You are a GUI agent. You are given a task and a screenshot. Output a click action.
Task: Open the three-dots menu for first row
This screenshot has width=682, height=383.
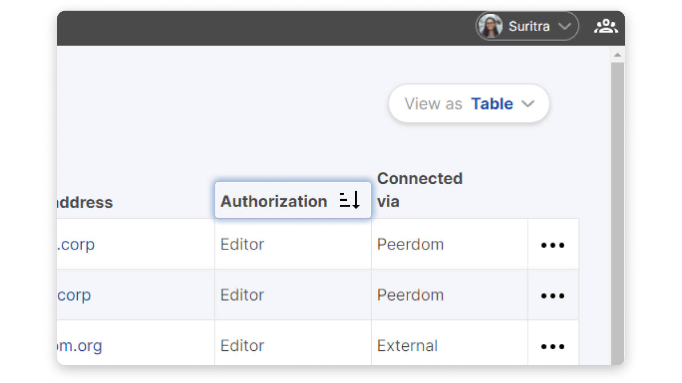coord(553,245)
